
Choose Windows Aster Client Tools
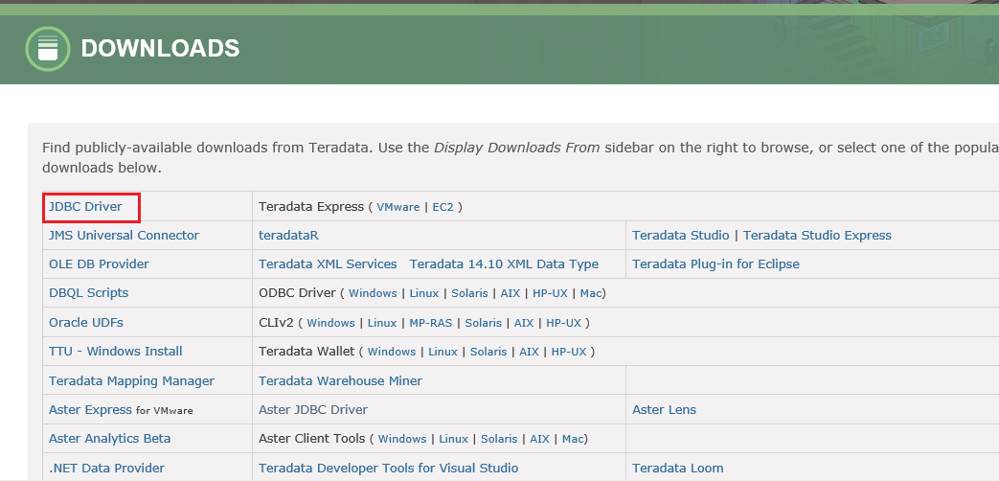[402, 439]
